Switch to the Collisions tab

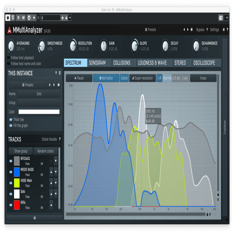[x=124, y=63]
